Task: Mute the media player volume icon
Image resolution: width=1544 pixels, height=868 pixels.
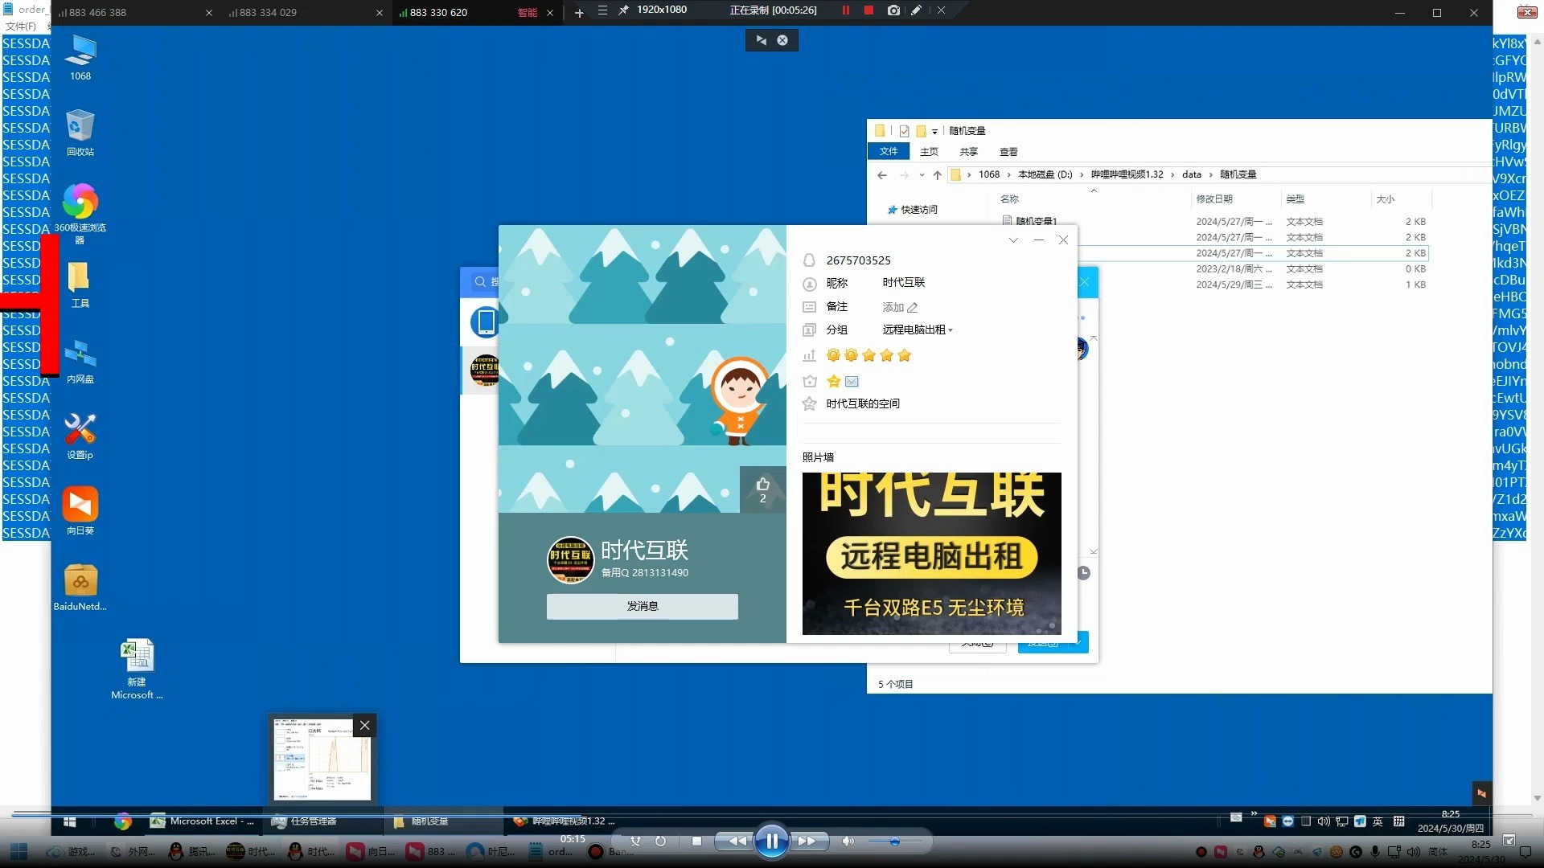Action: tap(848, 841)
